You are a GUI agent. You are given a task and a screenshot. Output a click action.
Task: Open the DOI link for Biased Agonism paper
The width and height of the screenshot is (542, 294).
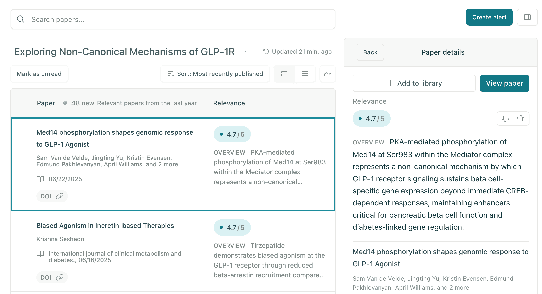pos(52,277)
